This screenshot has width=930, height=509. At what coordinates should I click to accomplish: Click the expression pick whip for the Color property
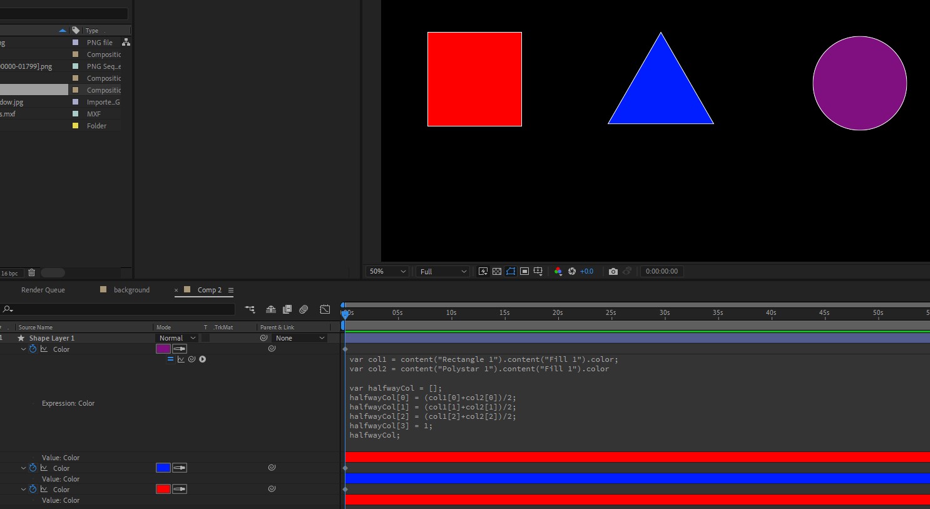coord(192,359)
